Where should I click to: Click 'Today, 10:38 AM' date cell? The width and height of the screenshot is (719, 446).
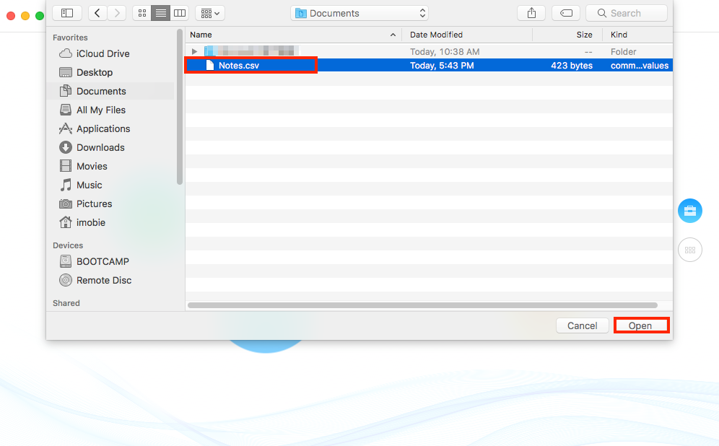[445, 52]
